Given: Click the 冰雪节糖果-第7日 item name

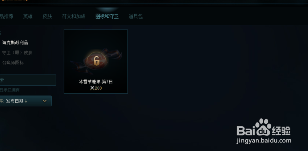Looking at the screenshot, I should click(x=96, y=82).
